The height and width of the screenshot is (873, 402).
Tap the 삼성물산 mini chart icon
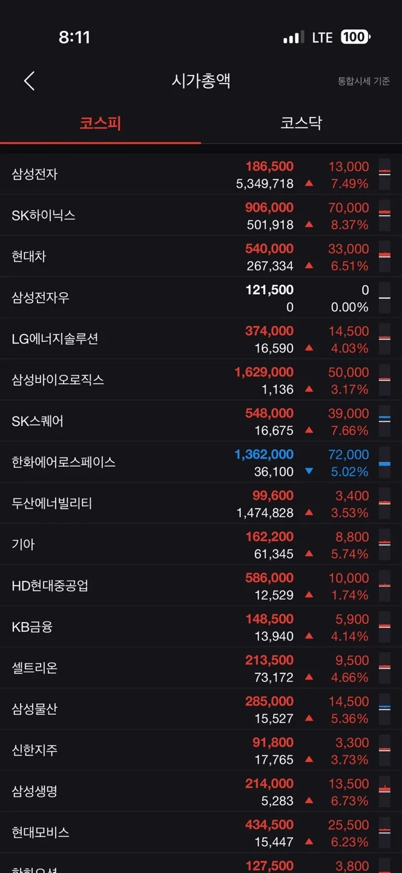pos(384,709)
